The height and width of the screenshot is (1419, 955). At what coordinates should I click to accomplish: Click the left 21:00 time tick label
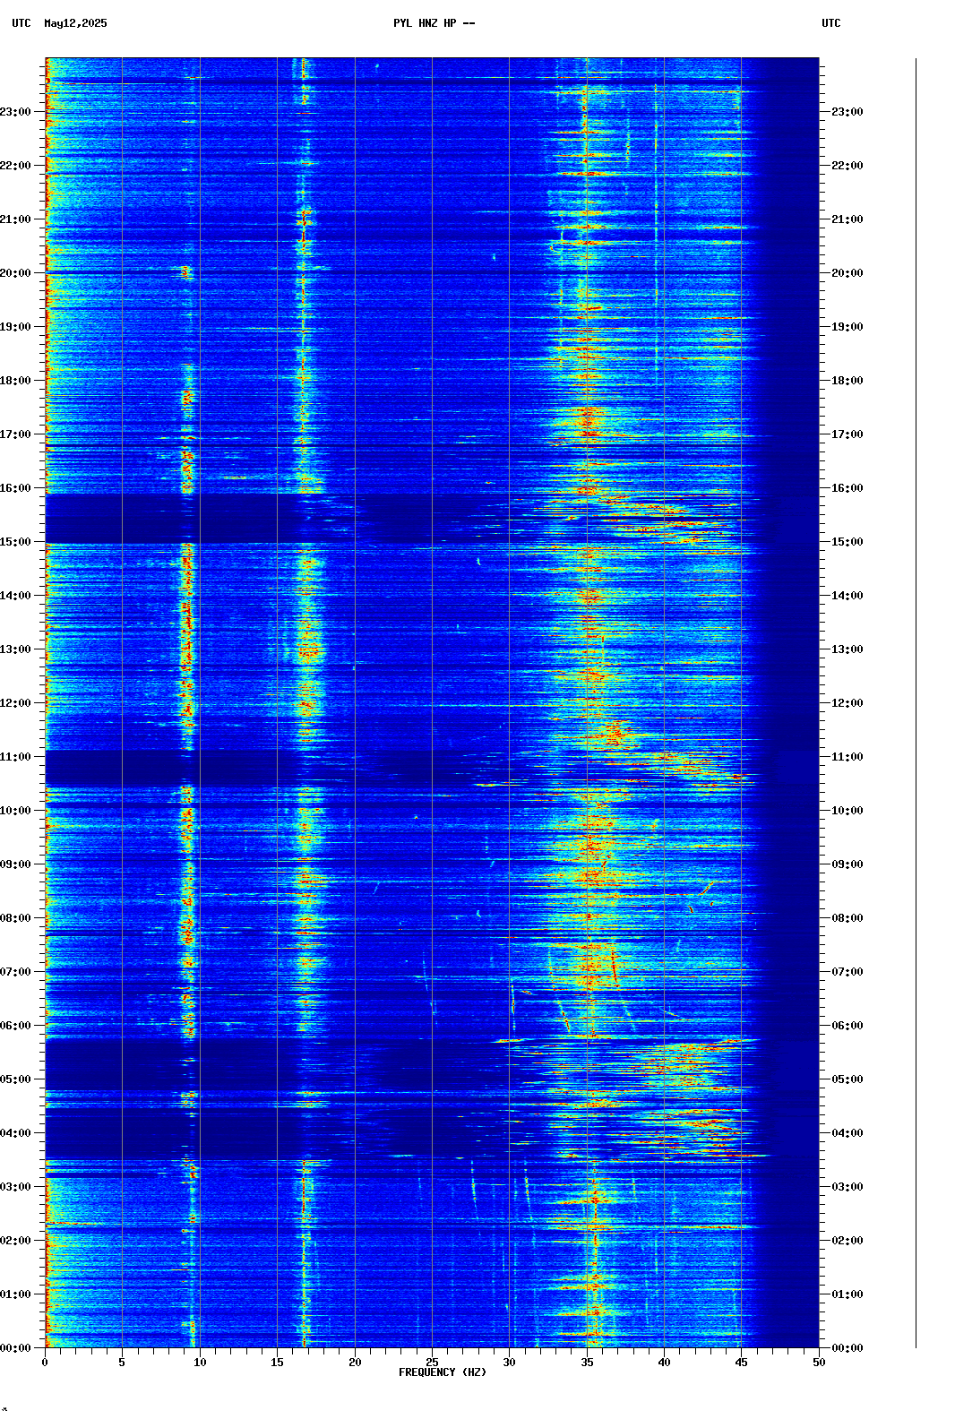(x=15, y=219)
